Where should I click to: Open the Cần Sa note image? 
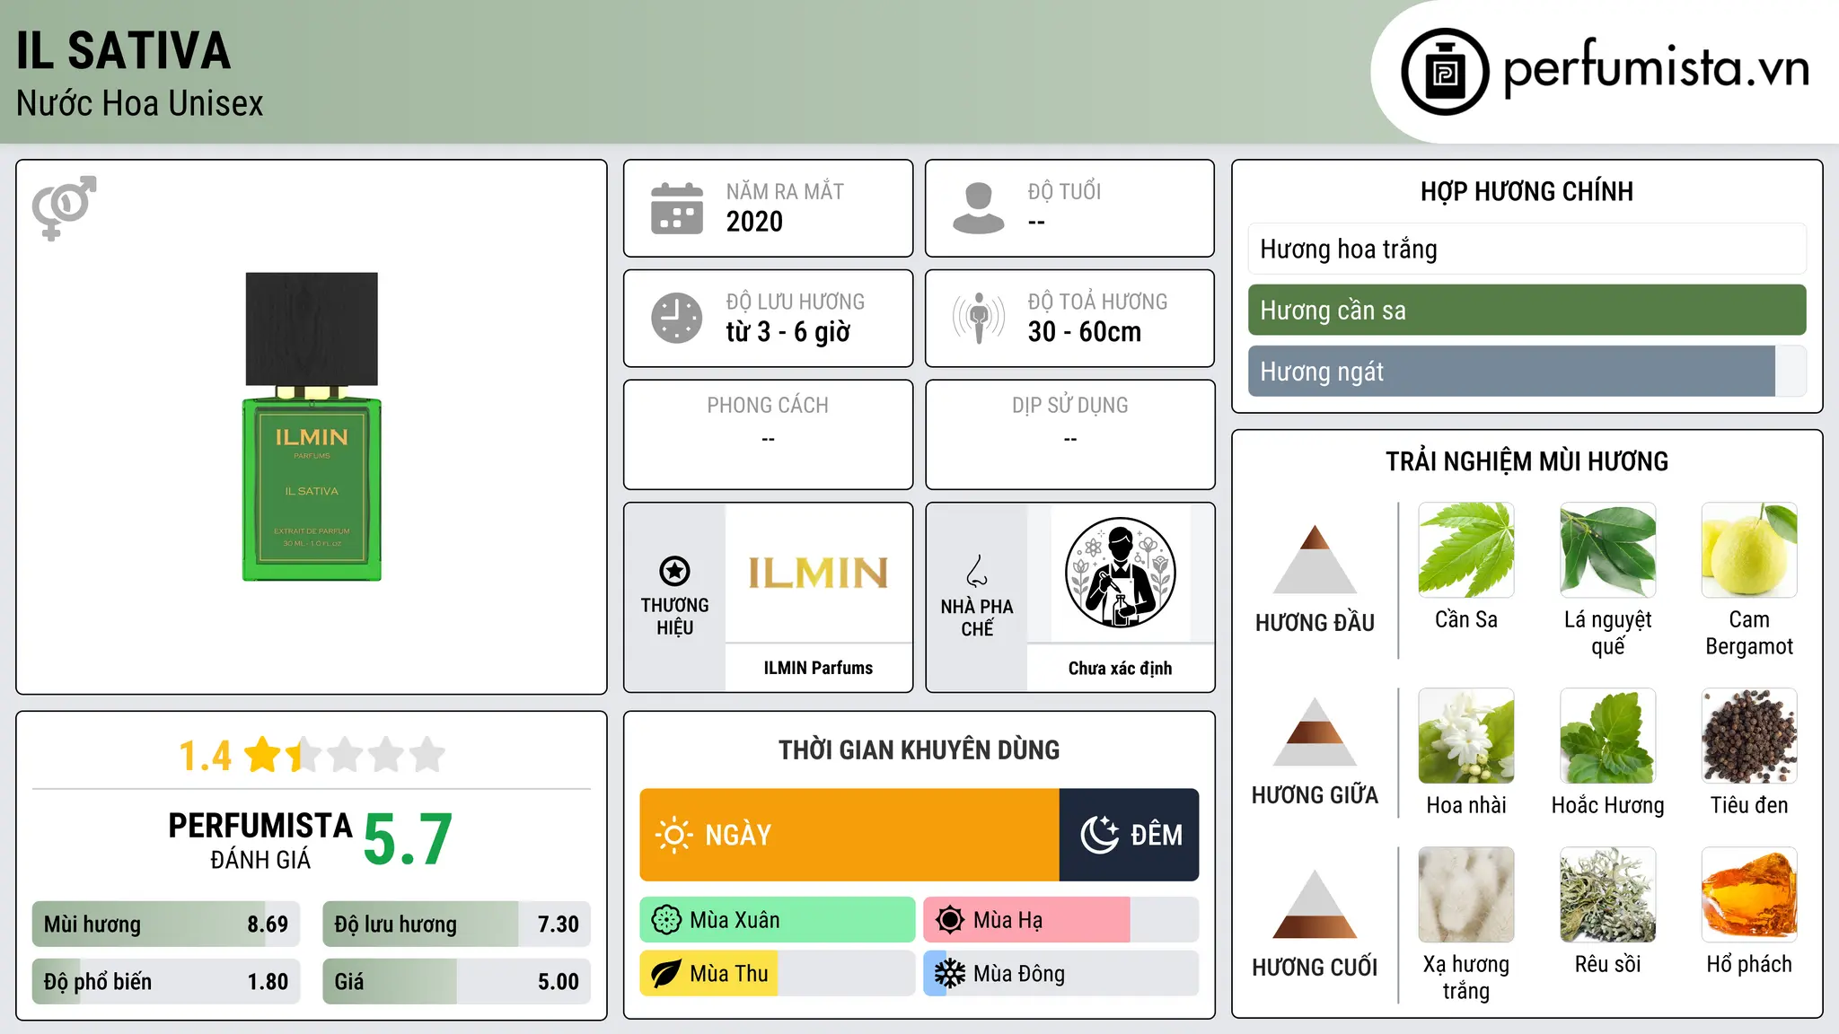coord(1466,550)
